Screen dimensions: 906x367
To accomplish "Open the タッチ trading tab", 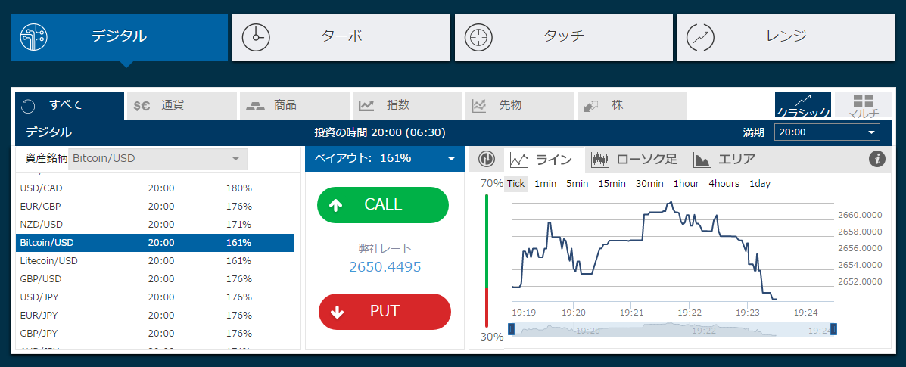I will tap(563, 37).
